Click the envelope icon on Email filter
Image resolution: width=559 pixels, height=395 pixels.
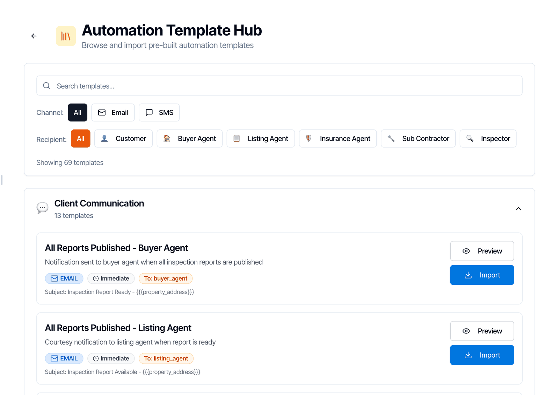102,113
